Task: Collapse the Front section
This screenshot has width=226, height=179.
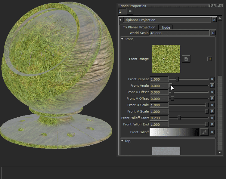Action: point(122,39)
